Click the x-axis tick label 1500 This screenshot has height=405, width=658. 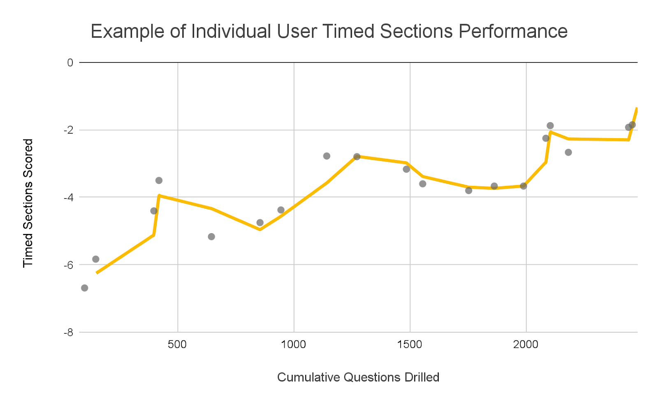pyautogui.click(x=410, y=344)
